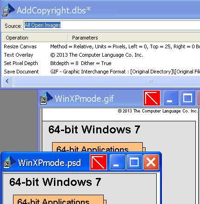This screenshot has width=200, height=204.
Task: Click '64-bit Applications' box in WinXPmode.gif
Action: tap(97, 147)
